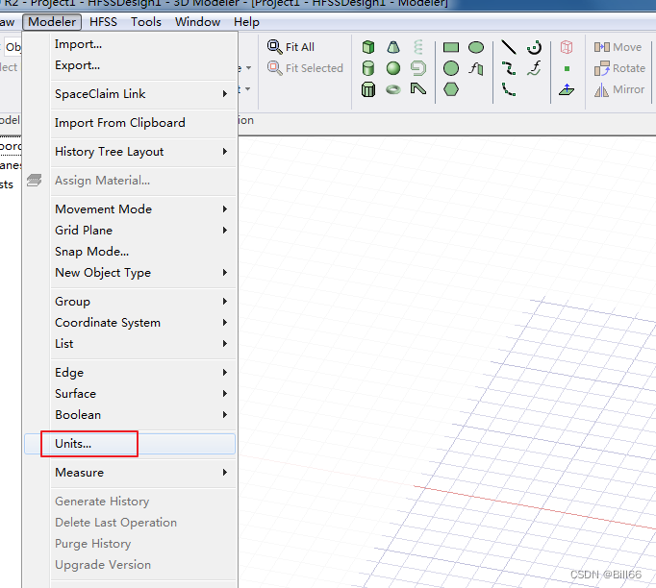Select the Draw Sphere tool
The width and height of the screenshot is (656, 588).
393,68
